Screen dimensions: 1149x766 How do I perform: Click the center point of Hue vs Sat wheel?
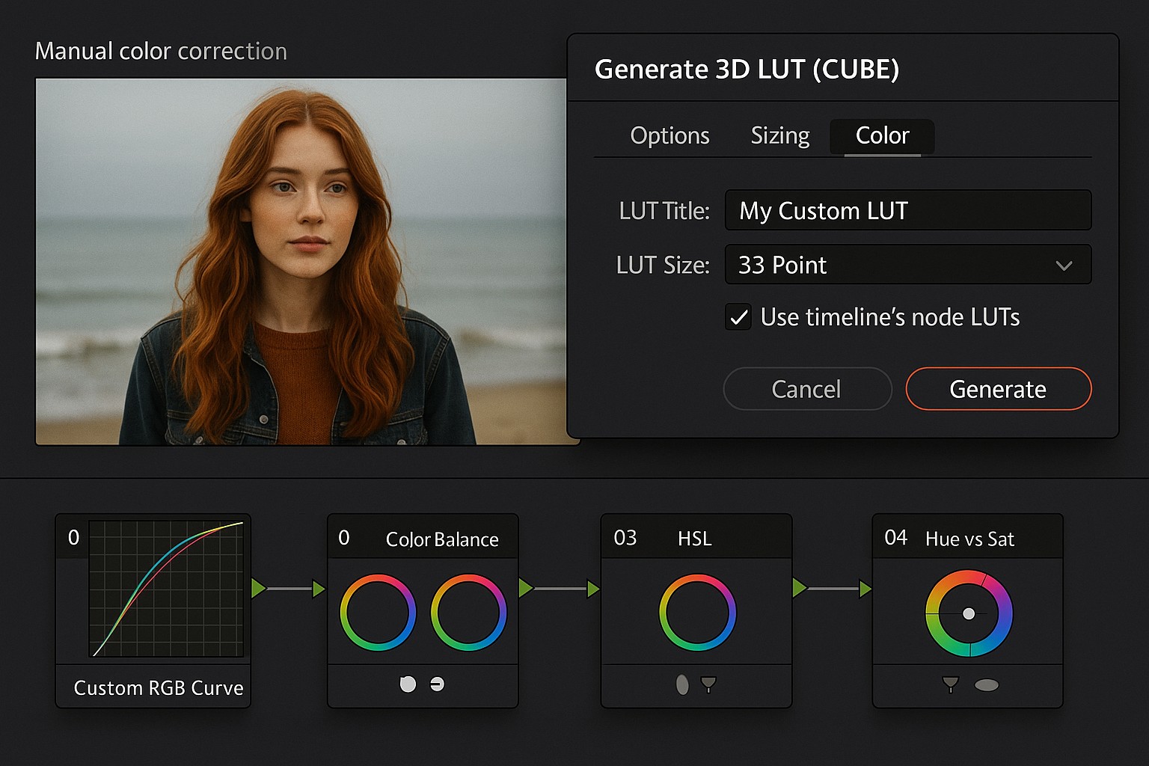[x=969, y=613]
